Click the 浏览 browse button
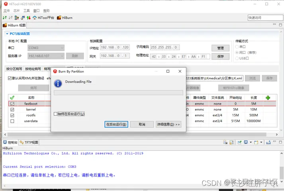This screenshot has width=284, height=191. coord(253,78)
